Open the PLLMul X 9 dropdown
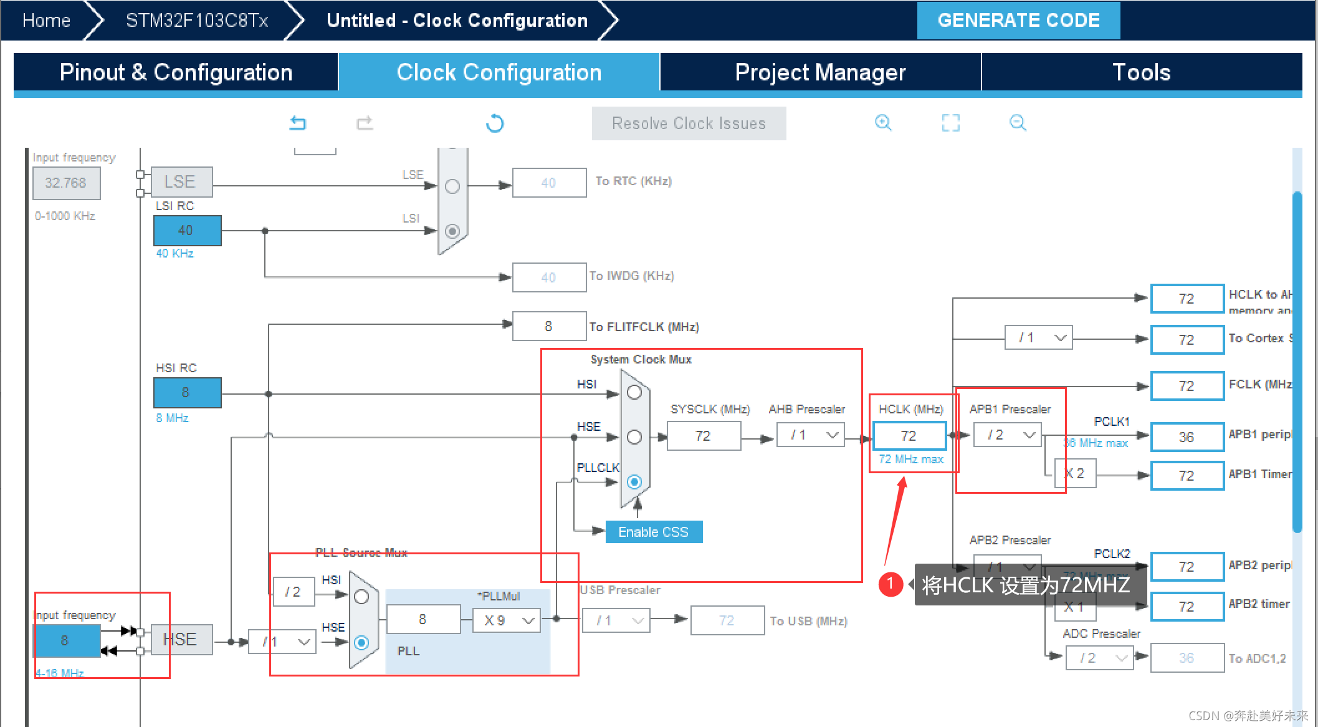Screen dimensions: 1318x727 (507, 620)
